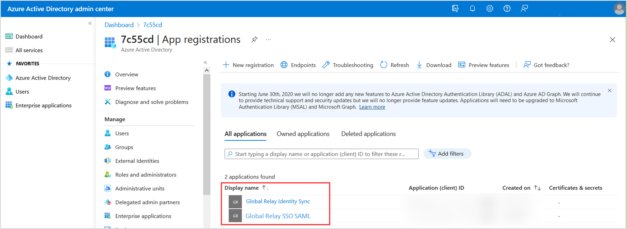
Task: Collapse the left portal sidebar
Action: coord(90,24)
